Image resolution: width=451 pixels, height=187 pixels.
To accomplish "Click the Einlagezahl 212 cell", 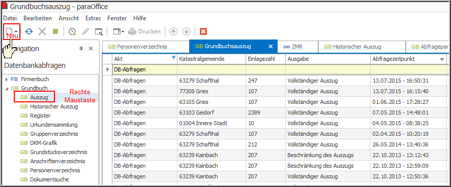I will pyautogui.click(x=265, y=144).
